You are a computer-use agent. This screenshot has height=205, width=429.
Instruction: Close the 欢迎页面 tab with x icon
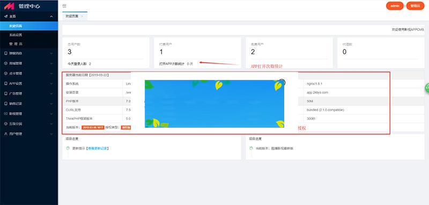pyautogui.click(x=82, y=16)
